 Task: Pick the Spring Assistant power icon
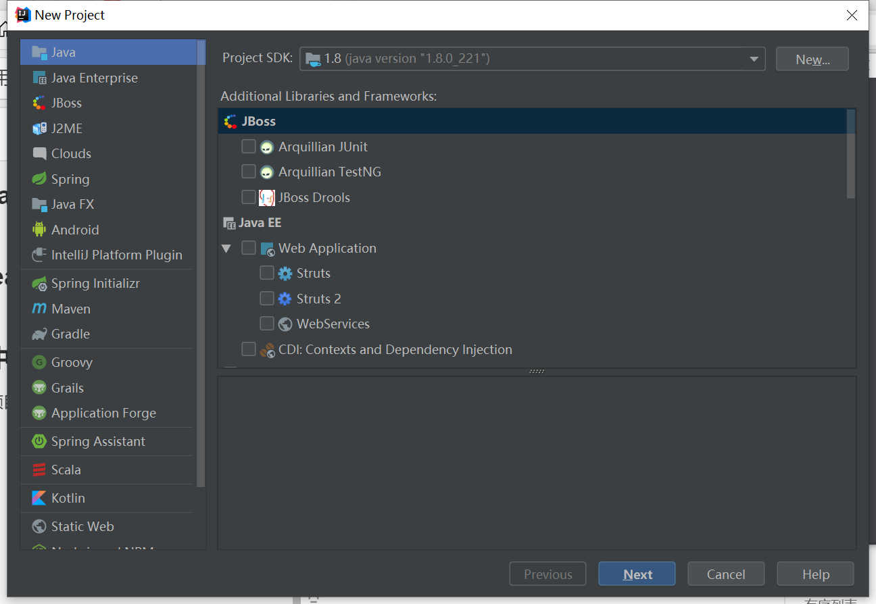(39, 441)
